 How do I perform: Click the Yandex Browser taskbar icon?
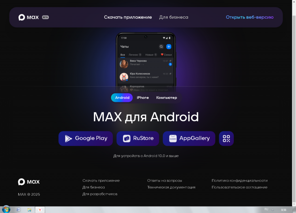(40, 210)
